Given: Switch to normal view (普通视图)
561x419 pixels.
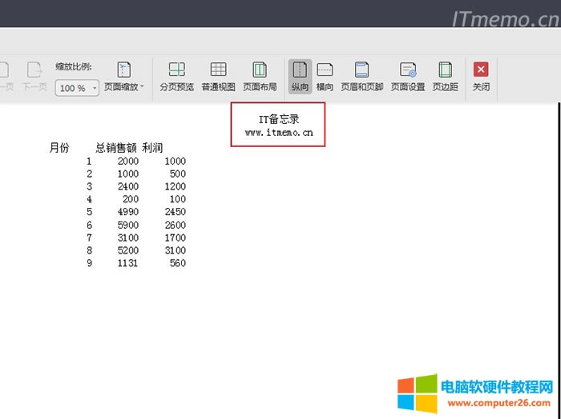Looking at the screenshot, I should coord(218,77).
